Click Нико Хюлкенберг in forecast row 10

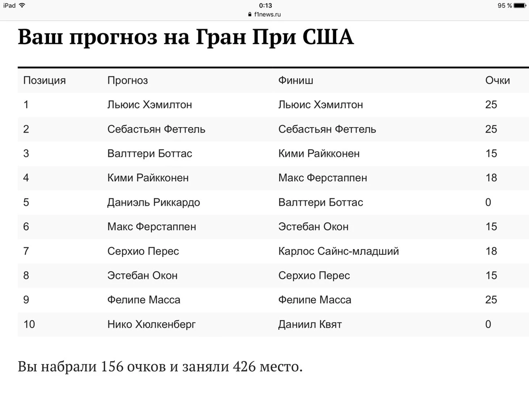click(x=151, y=324)
